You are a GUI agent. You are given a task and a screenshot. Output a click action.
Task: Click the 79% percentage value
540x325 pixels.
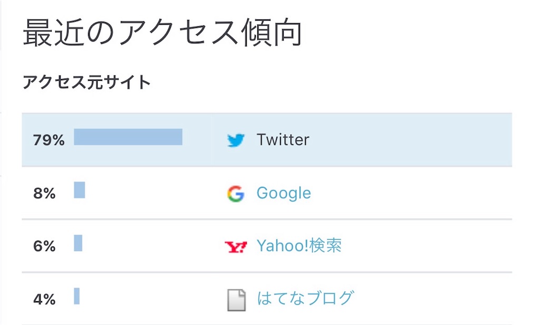tap(49, 140)
